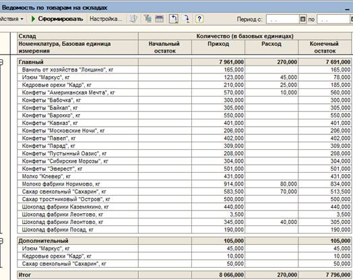Click Дополнительный Приход value 105,000
This screenshot has height=280, width=353.
pyautogui.click(x=234, y=241)
